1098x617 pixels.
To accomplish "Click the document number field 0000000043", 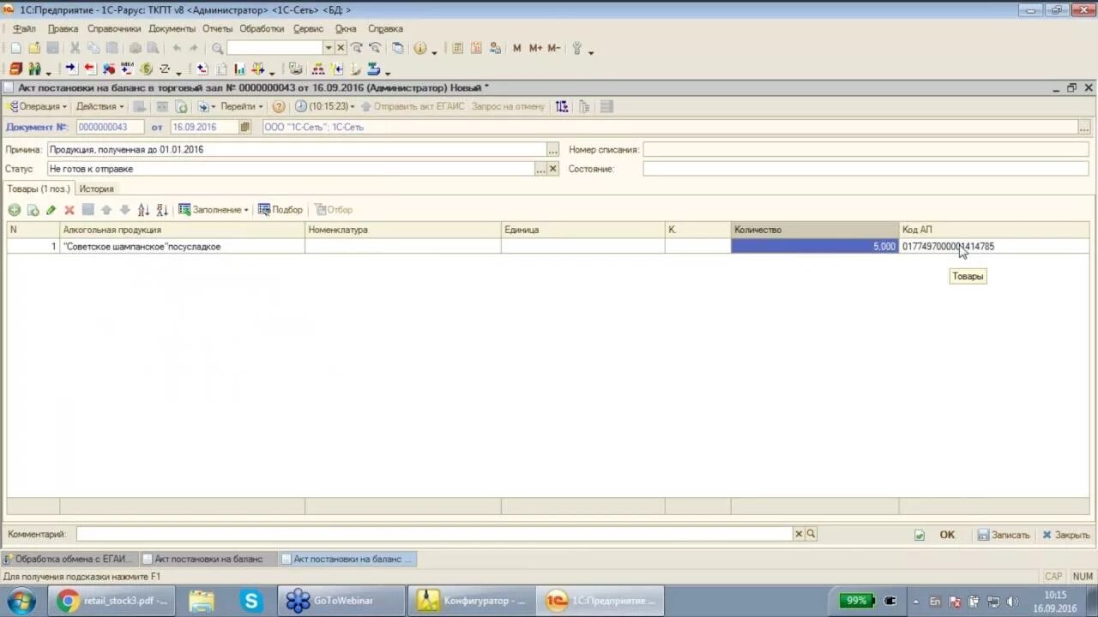I will [x=112, y=127].
